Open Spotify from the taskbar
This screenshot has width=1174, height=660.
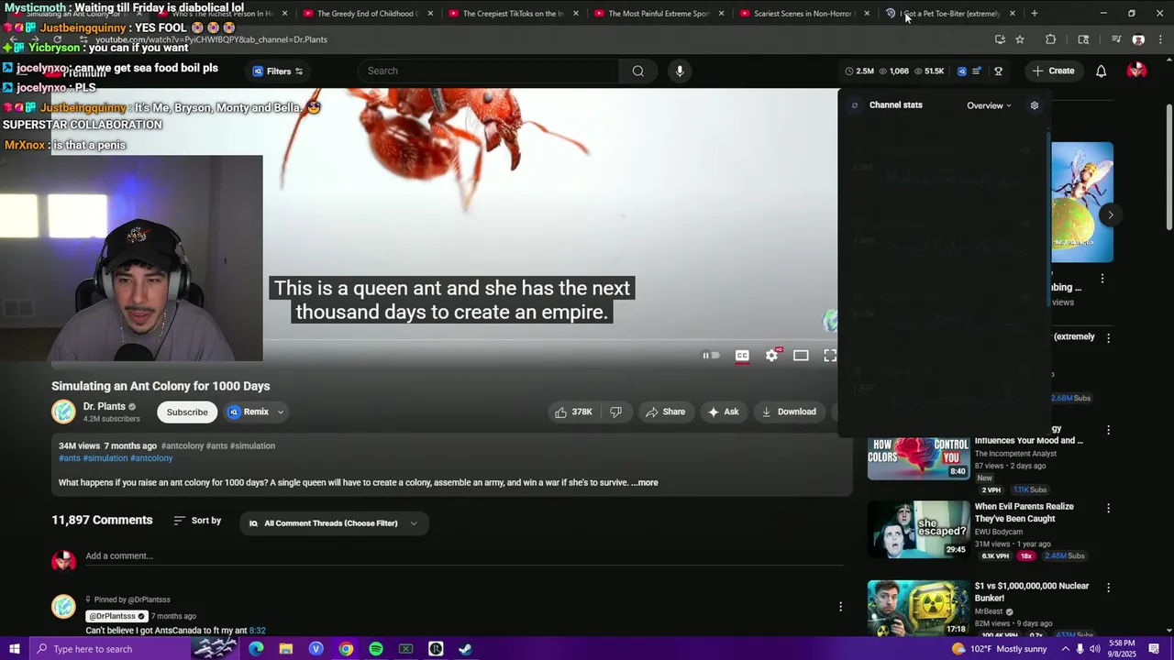[376, 649]
